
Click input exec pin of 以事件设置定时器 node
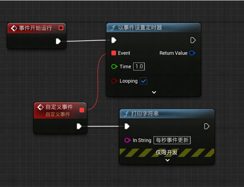[x=114, y=40]
